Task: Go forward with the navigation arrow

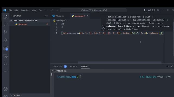Action: [57, 10]
